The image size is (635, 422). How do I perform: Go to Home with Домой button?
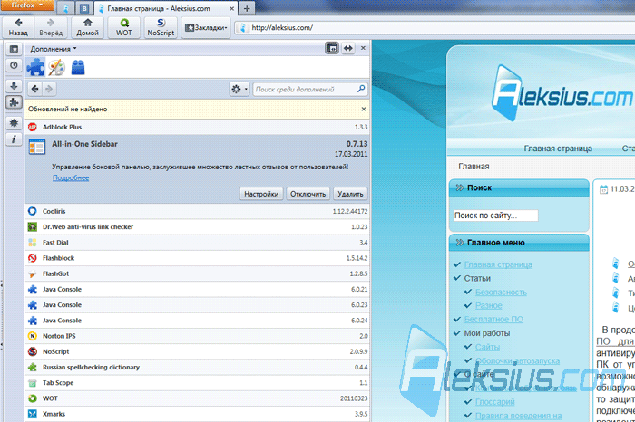click(x=87, y=27)
